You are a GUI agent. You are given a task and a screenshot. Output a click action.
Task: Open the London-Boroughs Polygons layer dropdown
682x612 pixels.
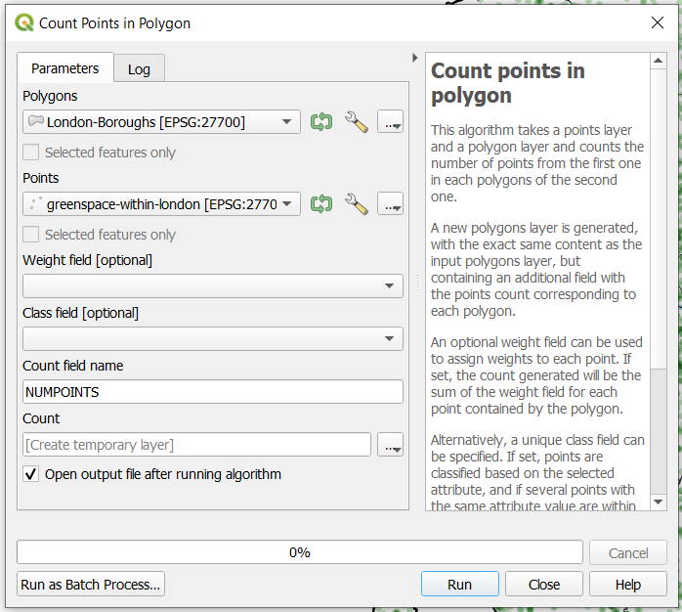point(161,121)
